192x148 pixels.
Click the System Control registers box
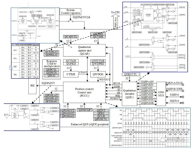pyautogui.click(x=70, y=12)
